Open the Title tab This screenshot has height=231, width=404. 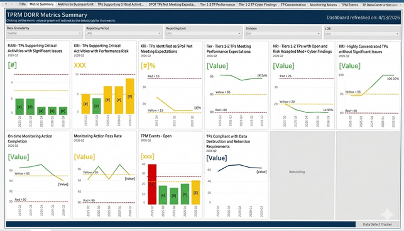[22, 4]
